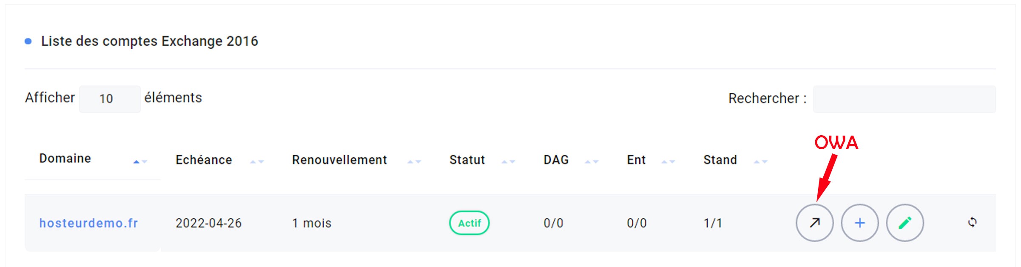The image size is (1021, 267).
Task: Select the 2022-04-26 expiry date cell
Action: [208, 223]
